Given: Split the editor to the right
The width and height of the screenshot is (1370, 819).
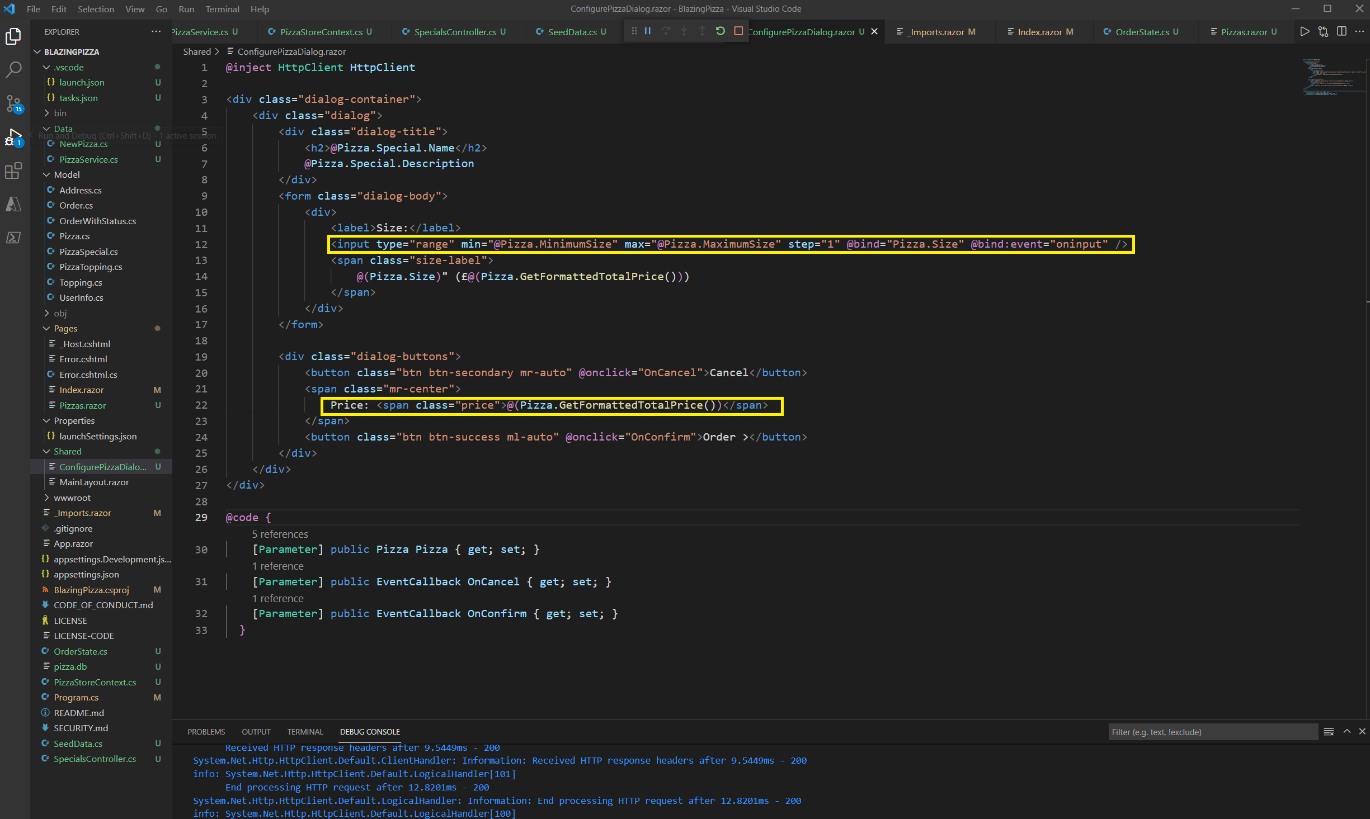Looking at the screenshot, I should point(1341,31).
